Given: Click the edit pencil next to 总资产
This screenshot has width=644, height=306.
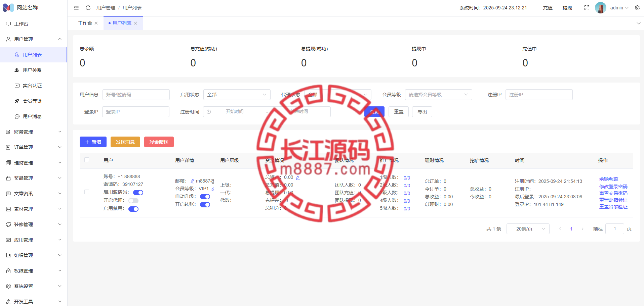Looking at the screenshot, I should (297, 177).
